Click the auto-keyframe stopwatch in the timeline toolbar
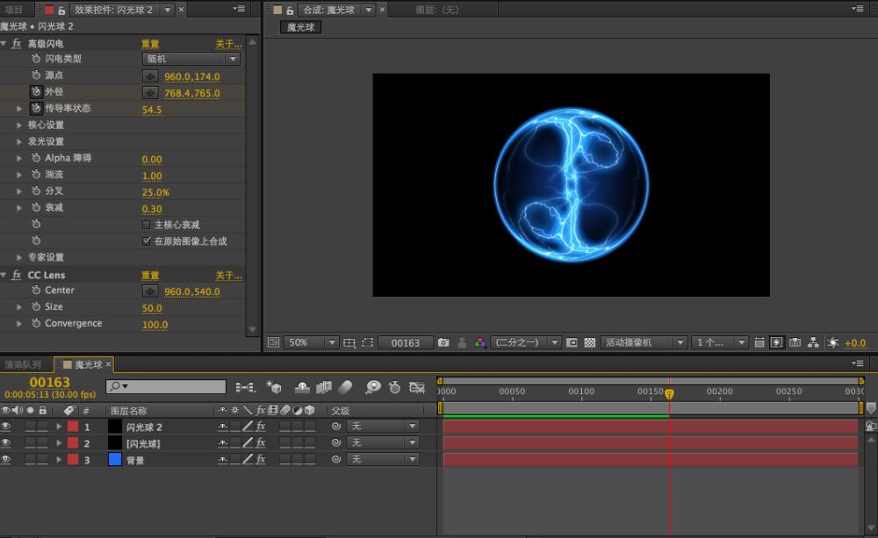878x538 pixels. [x=395, y=387]
